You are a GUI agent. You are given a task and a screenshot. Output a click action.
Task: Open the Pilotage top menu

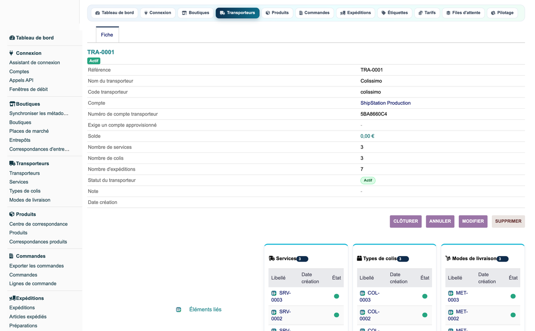502,13
